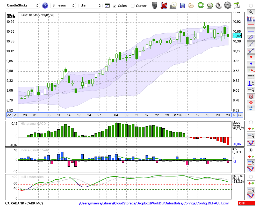Click the red X delete icon
This screenshot has width=259, height=207.
(164, 5)
